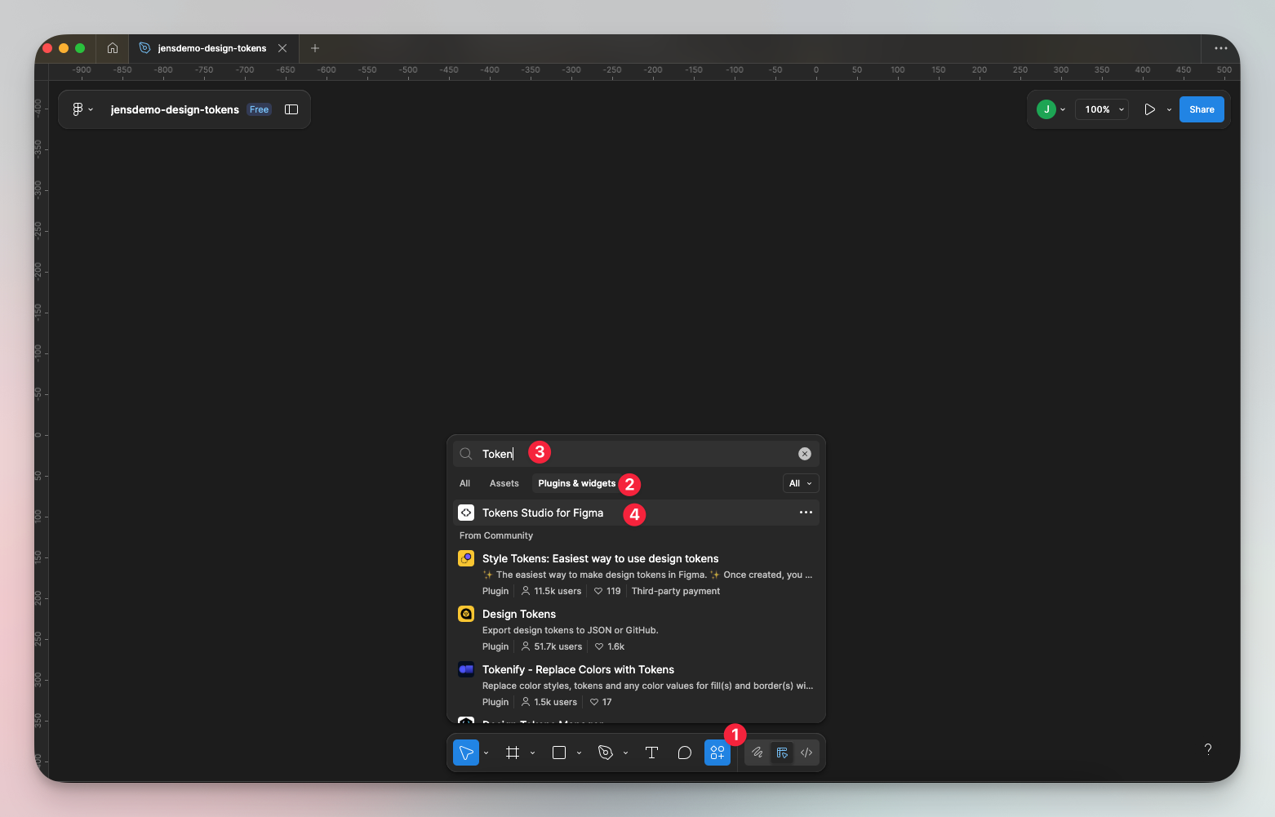Click the Style Tokens plugin icon
Viewport: 1275px width, 817px height.
coord(466,558)
